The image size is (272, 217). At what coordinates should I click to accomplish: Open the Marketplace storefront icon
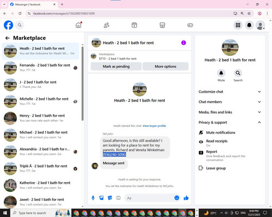coord(162,25)
